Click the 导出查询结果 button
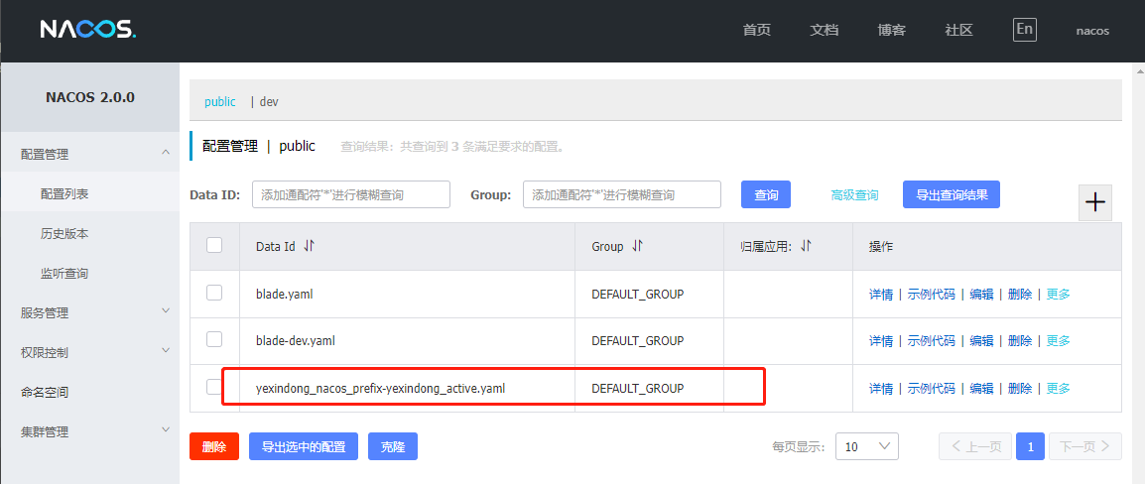 [x=952, y=195]
